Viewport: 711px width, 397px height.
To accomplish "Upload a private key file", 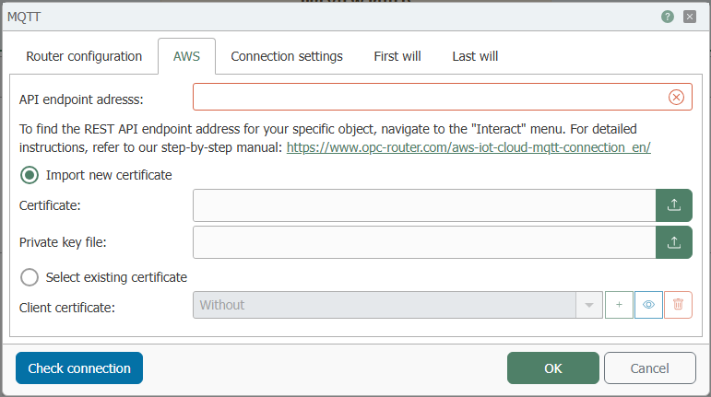I will pos(674,242).
